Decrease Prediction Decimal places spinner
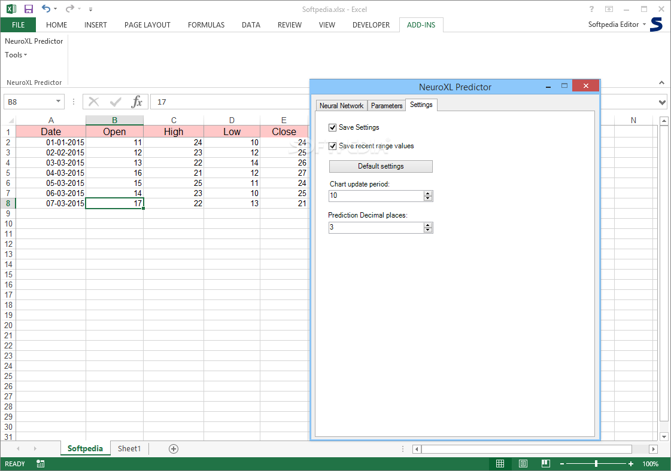Screen dimensions: 671x471 pyautogui.click(x=428, y=230)
